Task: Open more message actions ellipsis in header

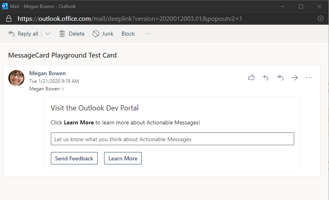Action: [x=309, y=78]
